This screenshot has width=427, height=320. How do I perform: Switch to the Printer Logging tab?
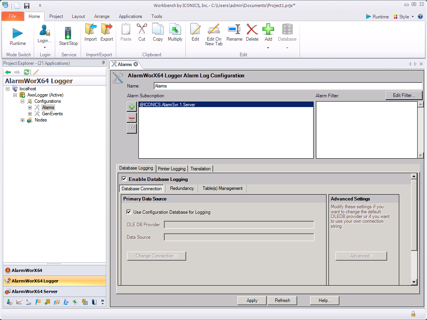click(172, 169)
